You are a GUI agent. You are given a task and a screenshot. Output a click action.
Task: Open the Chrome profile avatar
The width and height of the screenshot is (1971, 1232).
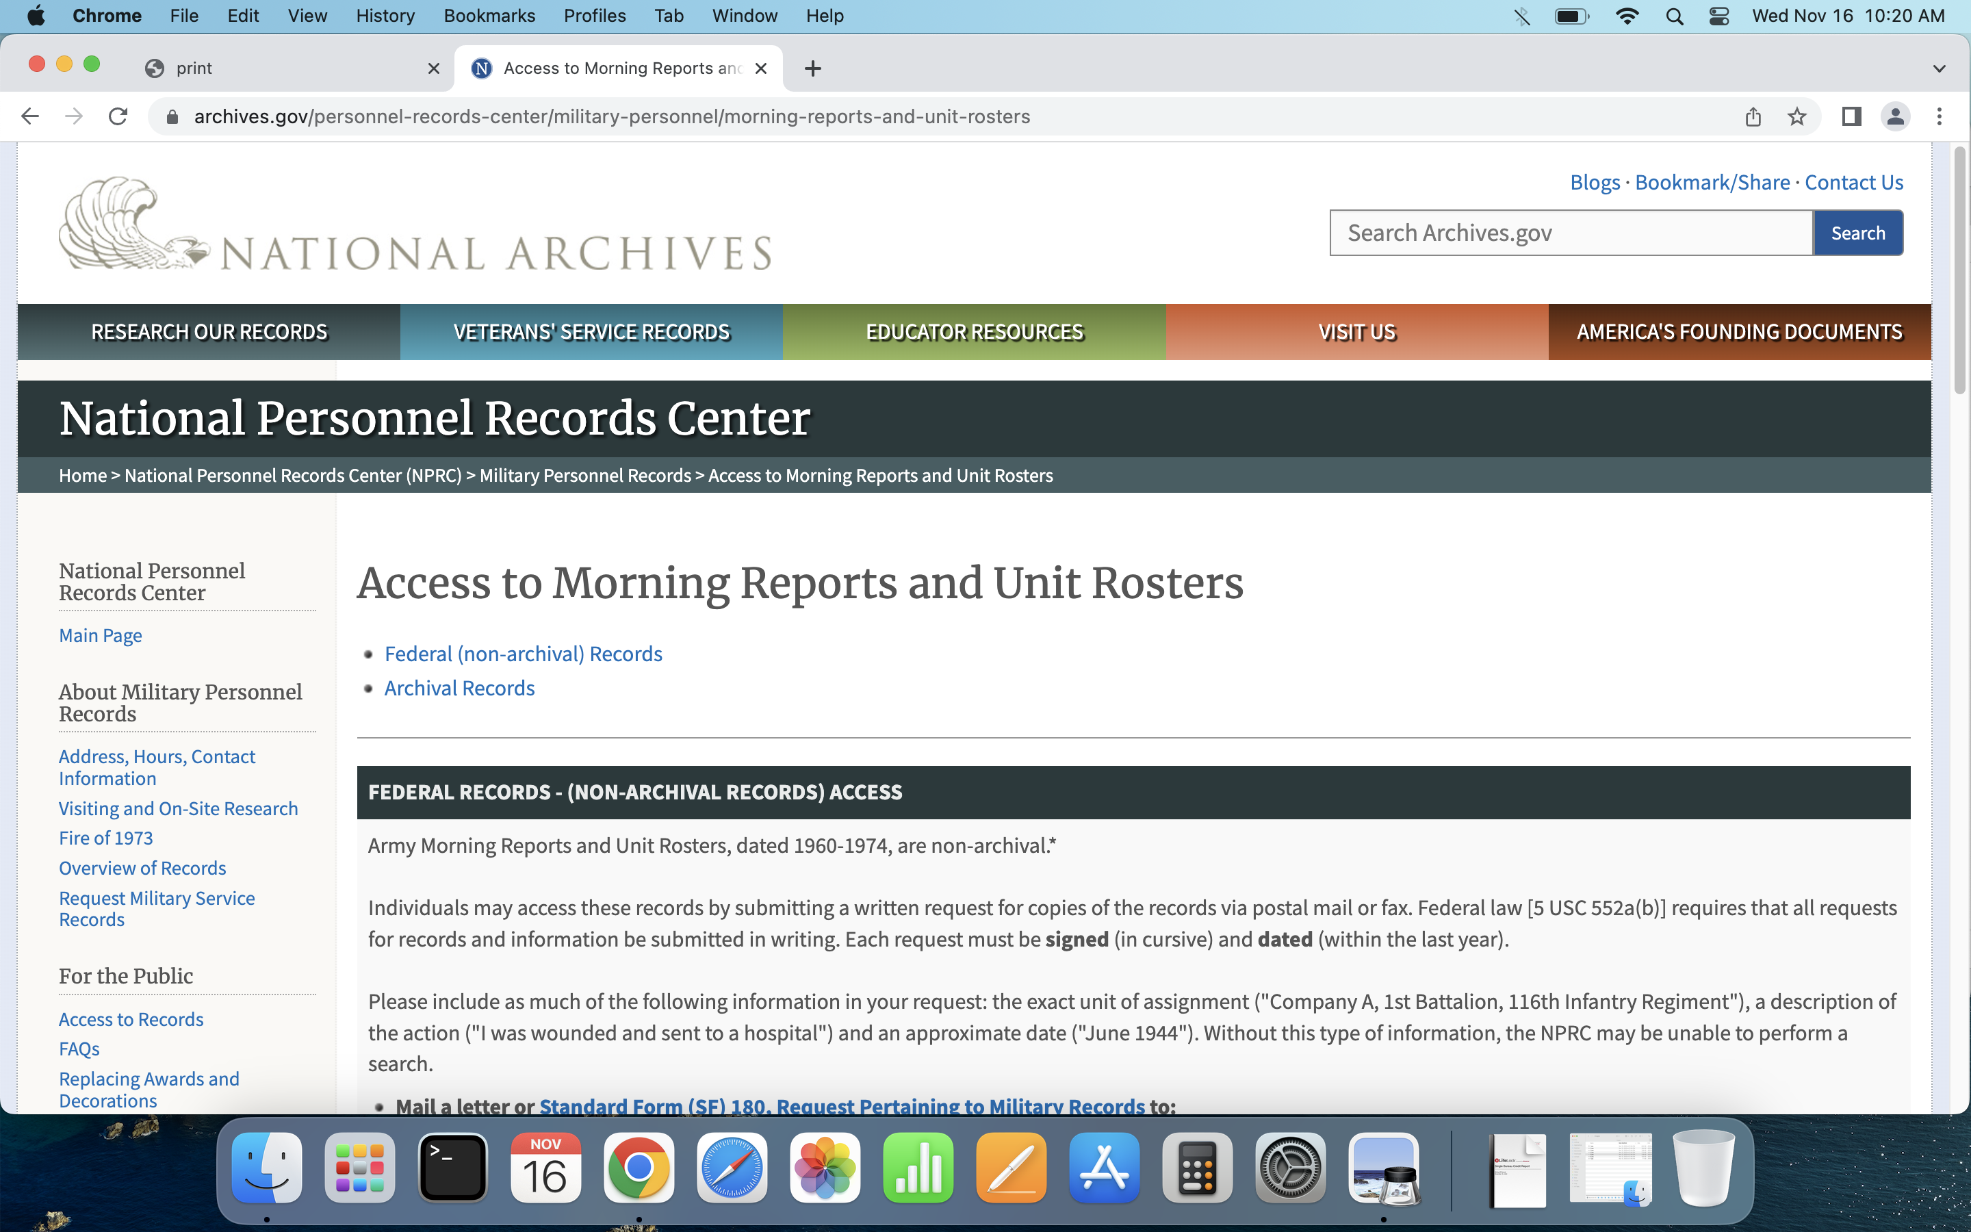tap(1895, 116)
